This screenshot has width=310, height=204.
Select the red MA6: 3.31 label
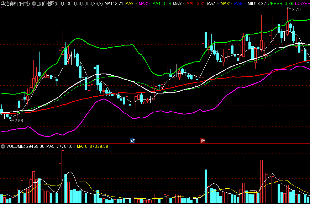pyautogui.click(x=196, y=4)
